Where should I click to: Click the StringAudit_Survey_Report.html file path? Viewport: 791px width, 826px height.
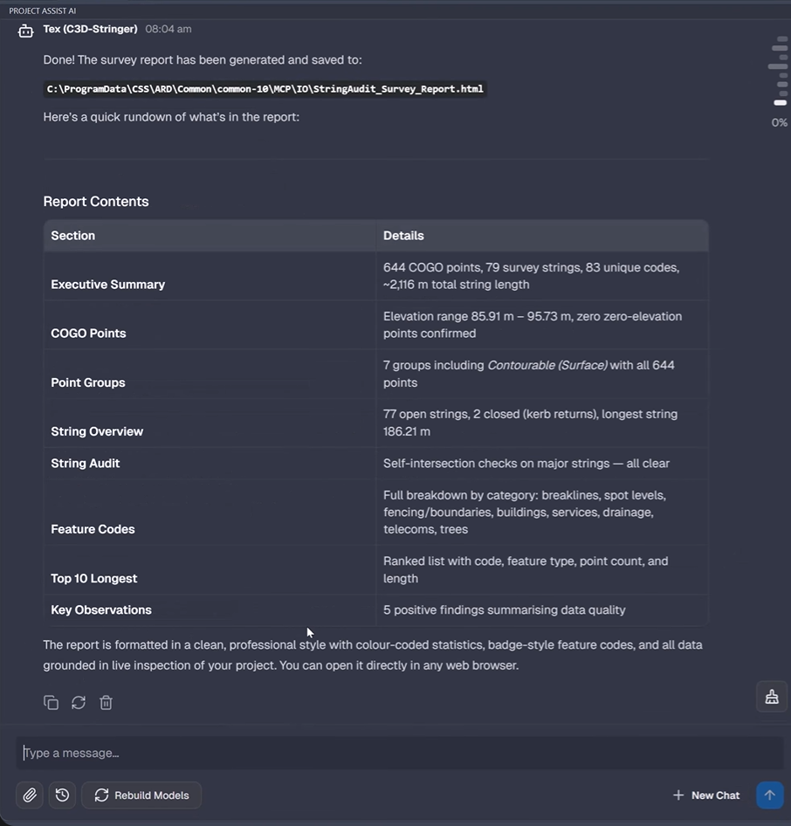tap(265, 88)
